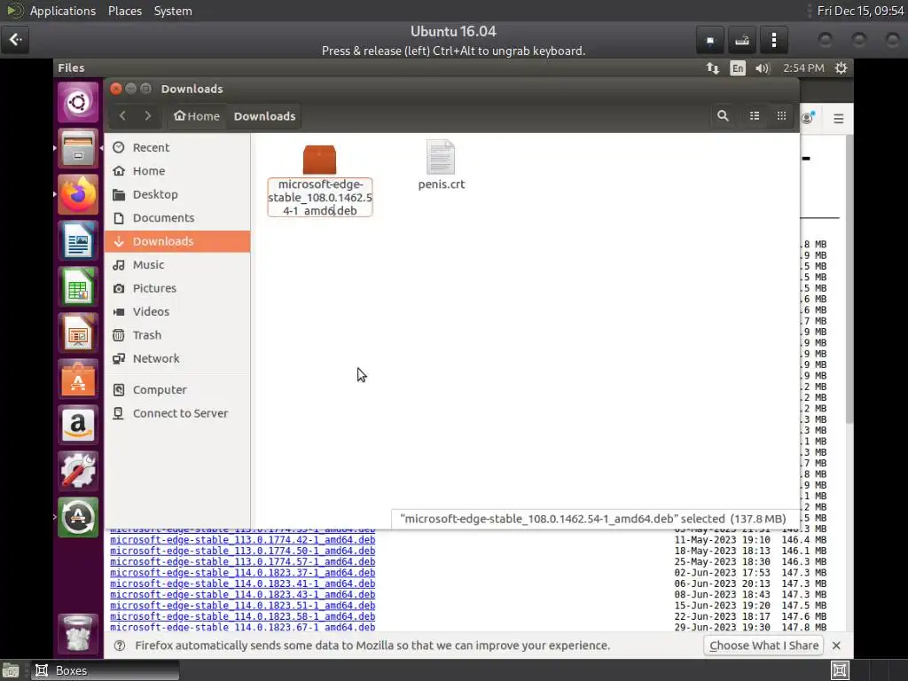The height and width of the screenshot is (681, 908).
Task: Click the Boxes fullscreen toggle button
Action: pyautogui.click(x=710, y=40)
